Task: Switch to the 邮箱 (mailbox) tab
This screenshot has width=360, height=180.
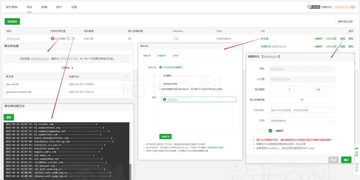Action: coord(44,7)
